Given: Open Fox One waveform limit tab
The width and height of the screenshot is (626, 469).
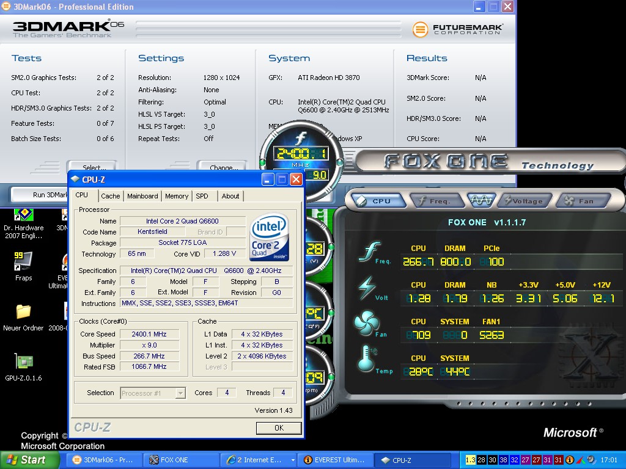Looking at the screenshot, I should coord(481,200).
